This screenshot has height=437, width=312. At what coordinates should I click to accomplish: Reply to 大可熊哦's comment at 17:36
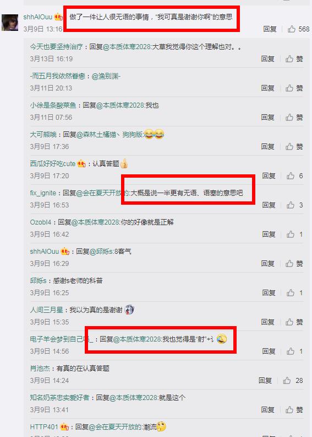(267, 147)
